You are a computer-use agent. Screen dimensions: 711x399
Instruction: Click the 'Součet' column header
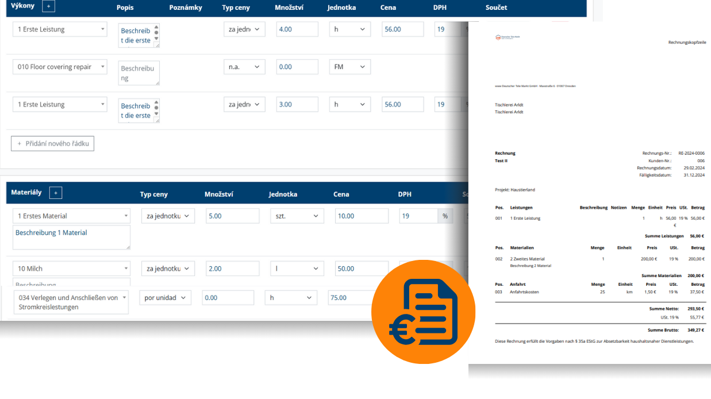[x=497, y=7]
